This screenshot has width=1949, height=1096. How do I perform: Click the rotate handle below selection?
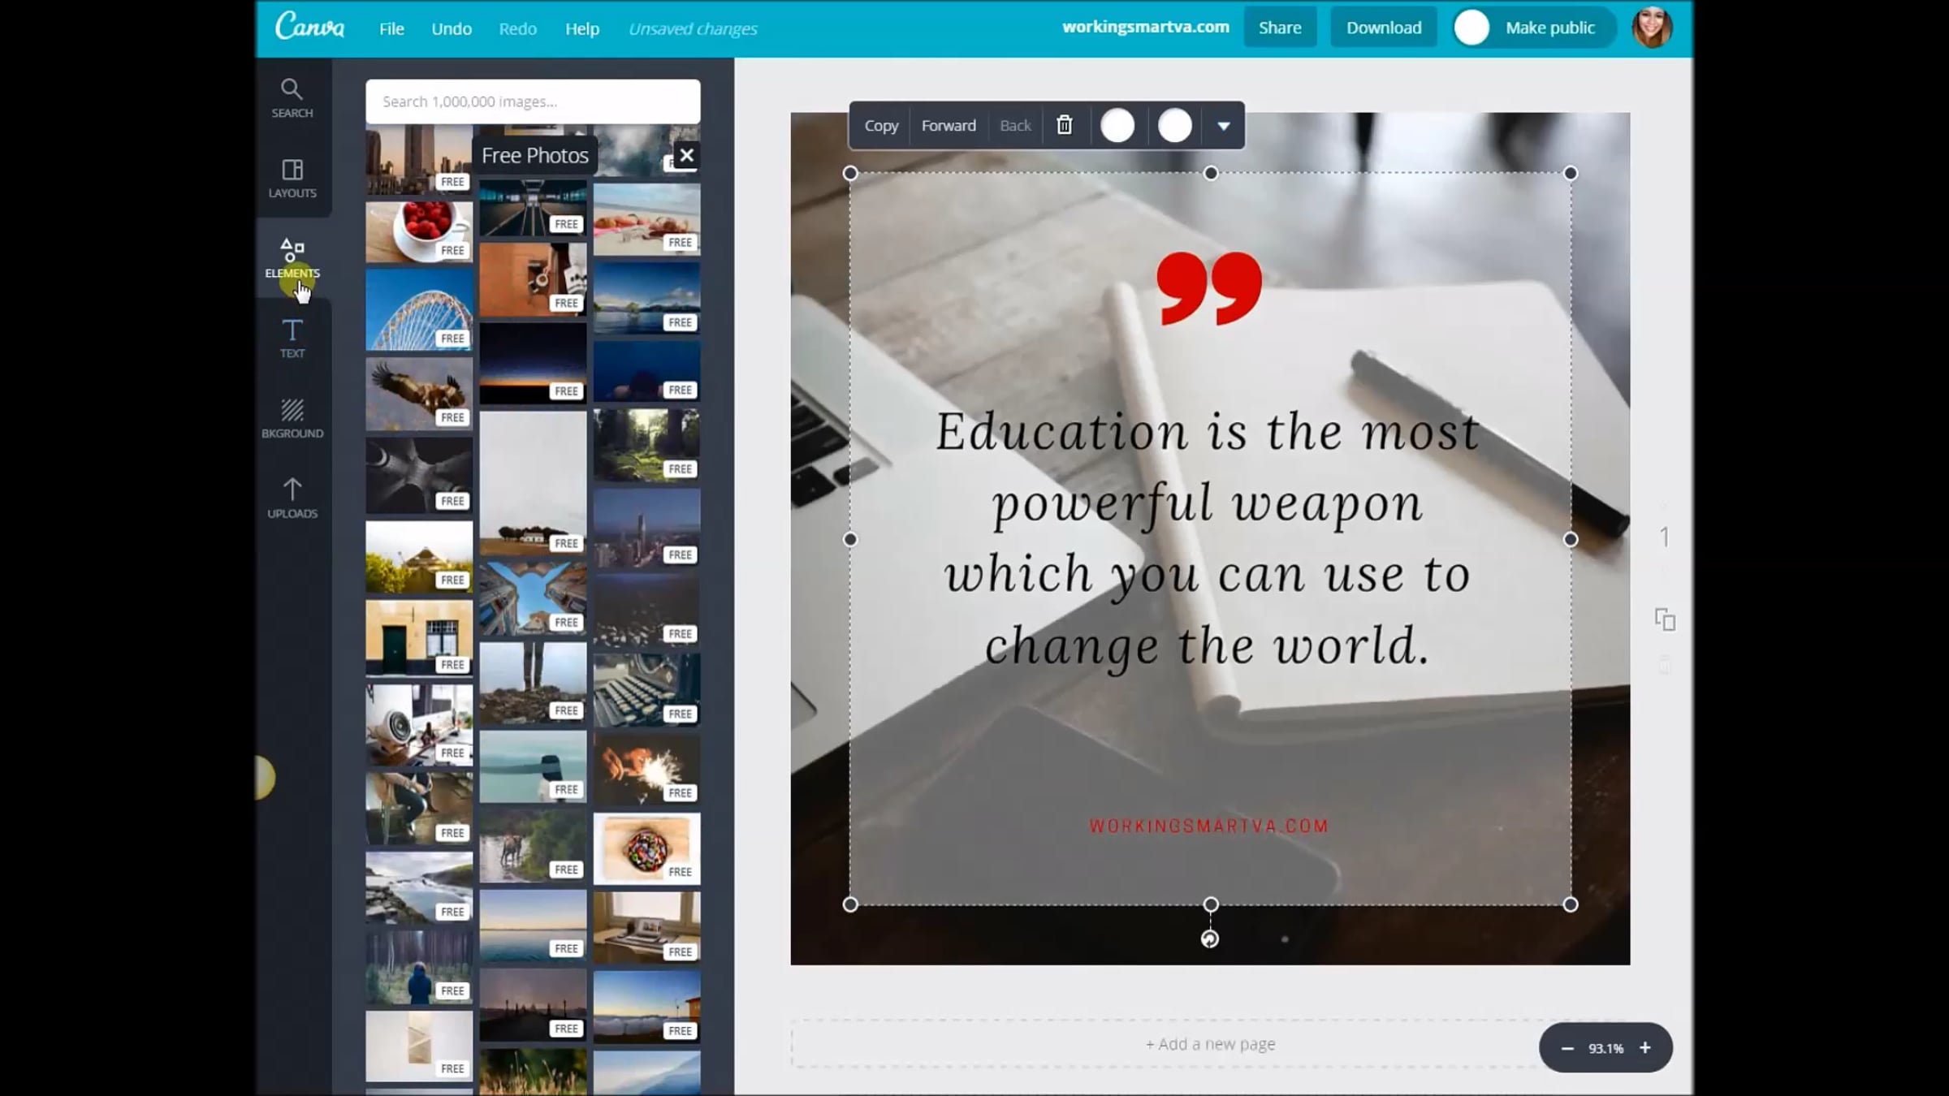(x=1210, y=939)
